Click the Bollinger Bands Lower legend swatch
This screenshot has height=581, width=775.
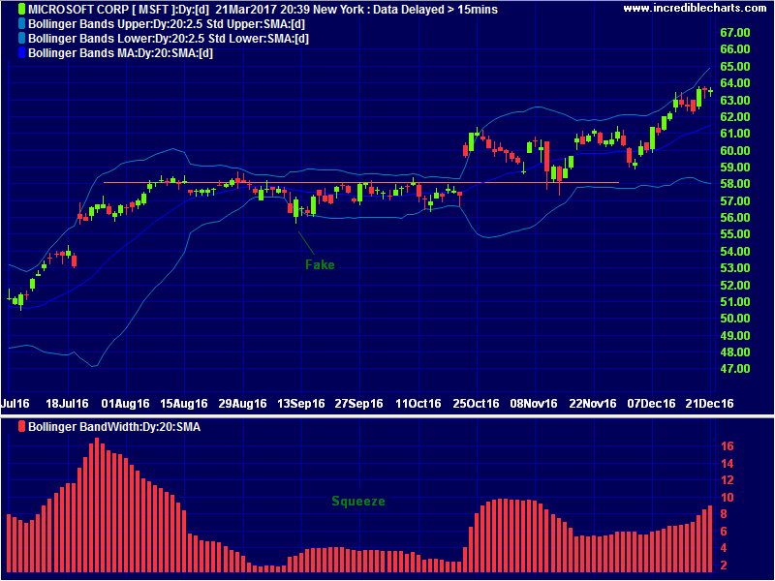tap(21, 38)
